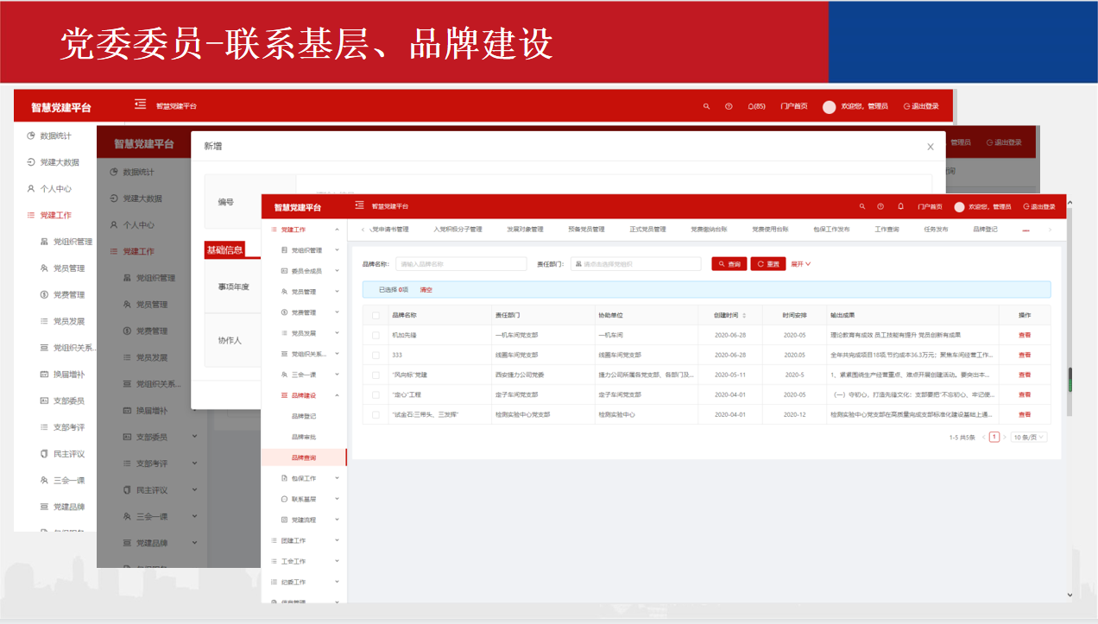Viewport: 1098px width, 624px height.
Task: Click the 数据统计 icon in back sidebar
Action: 31,136
